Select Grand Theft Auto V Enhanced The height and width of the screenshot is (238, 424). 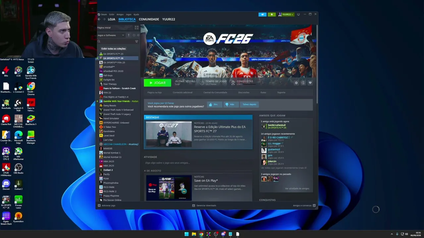(x=119, y=110)
